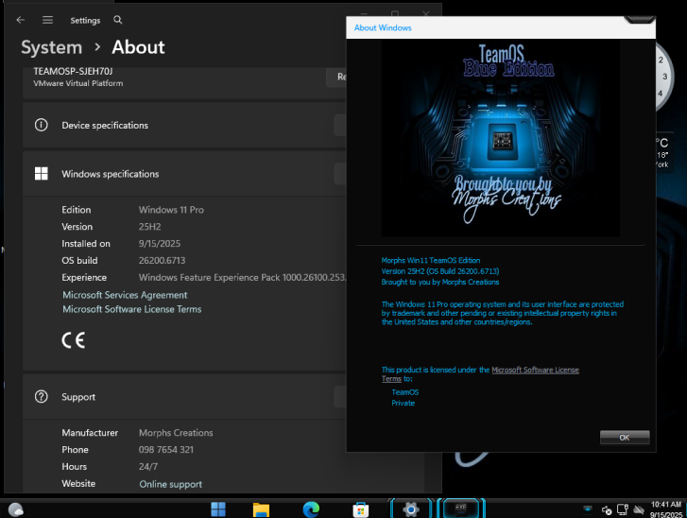This screenshot has width=687, height=518.
Task: Open the Settings hamburger navigation menu
Action: (47, 20)
